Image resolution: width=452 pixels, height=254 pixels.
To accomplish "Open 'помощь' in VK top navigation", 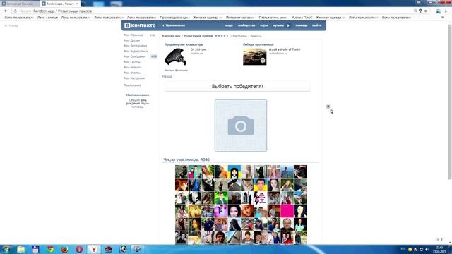I will (302, 25).
